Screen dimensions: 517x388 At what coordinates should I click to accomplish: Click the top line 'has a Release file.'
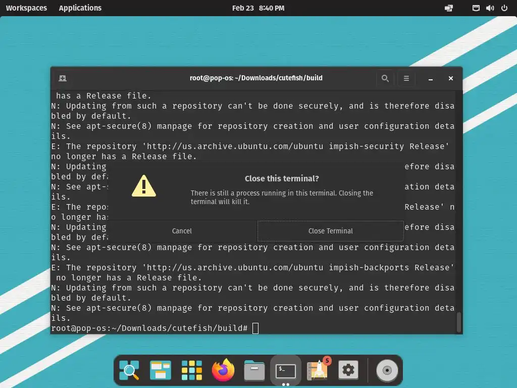click(104, 95)
